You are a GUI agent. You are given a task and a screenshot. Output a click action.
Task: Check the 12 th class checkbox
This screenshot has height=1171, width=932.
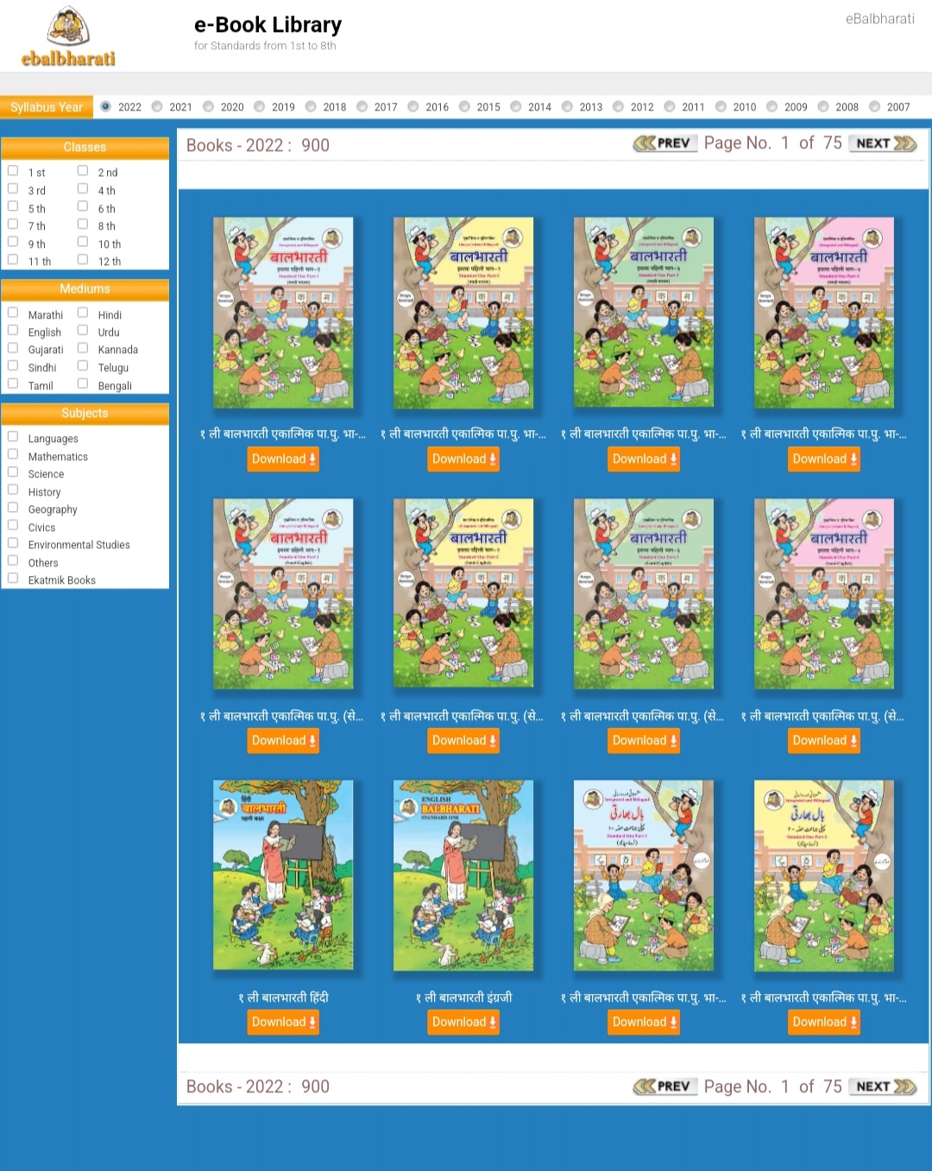coord(83,259)
